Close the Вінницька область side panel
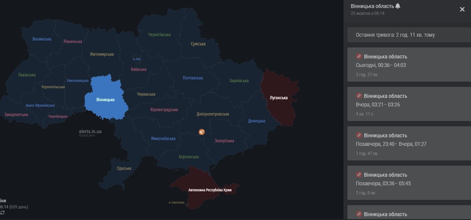This screenshot has width=471, height=220. tap(461, 8)
